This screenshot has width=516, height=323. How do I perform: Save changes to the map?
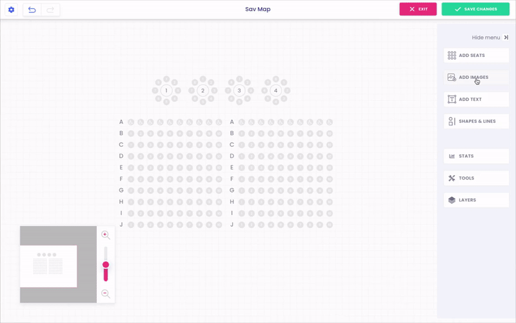[475, 10]
